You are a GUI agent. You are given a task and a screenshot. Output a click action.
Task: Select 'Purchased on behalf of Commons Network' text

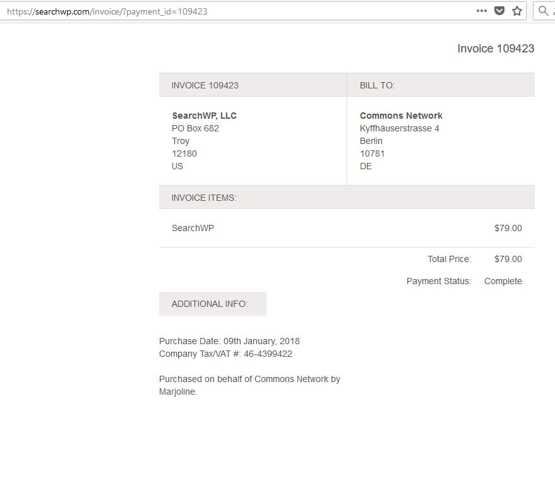[x=244, y=379]
